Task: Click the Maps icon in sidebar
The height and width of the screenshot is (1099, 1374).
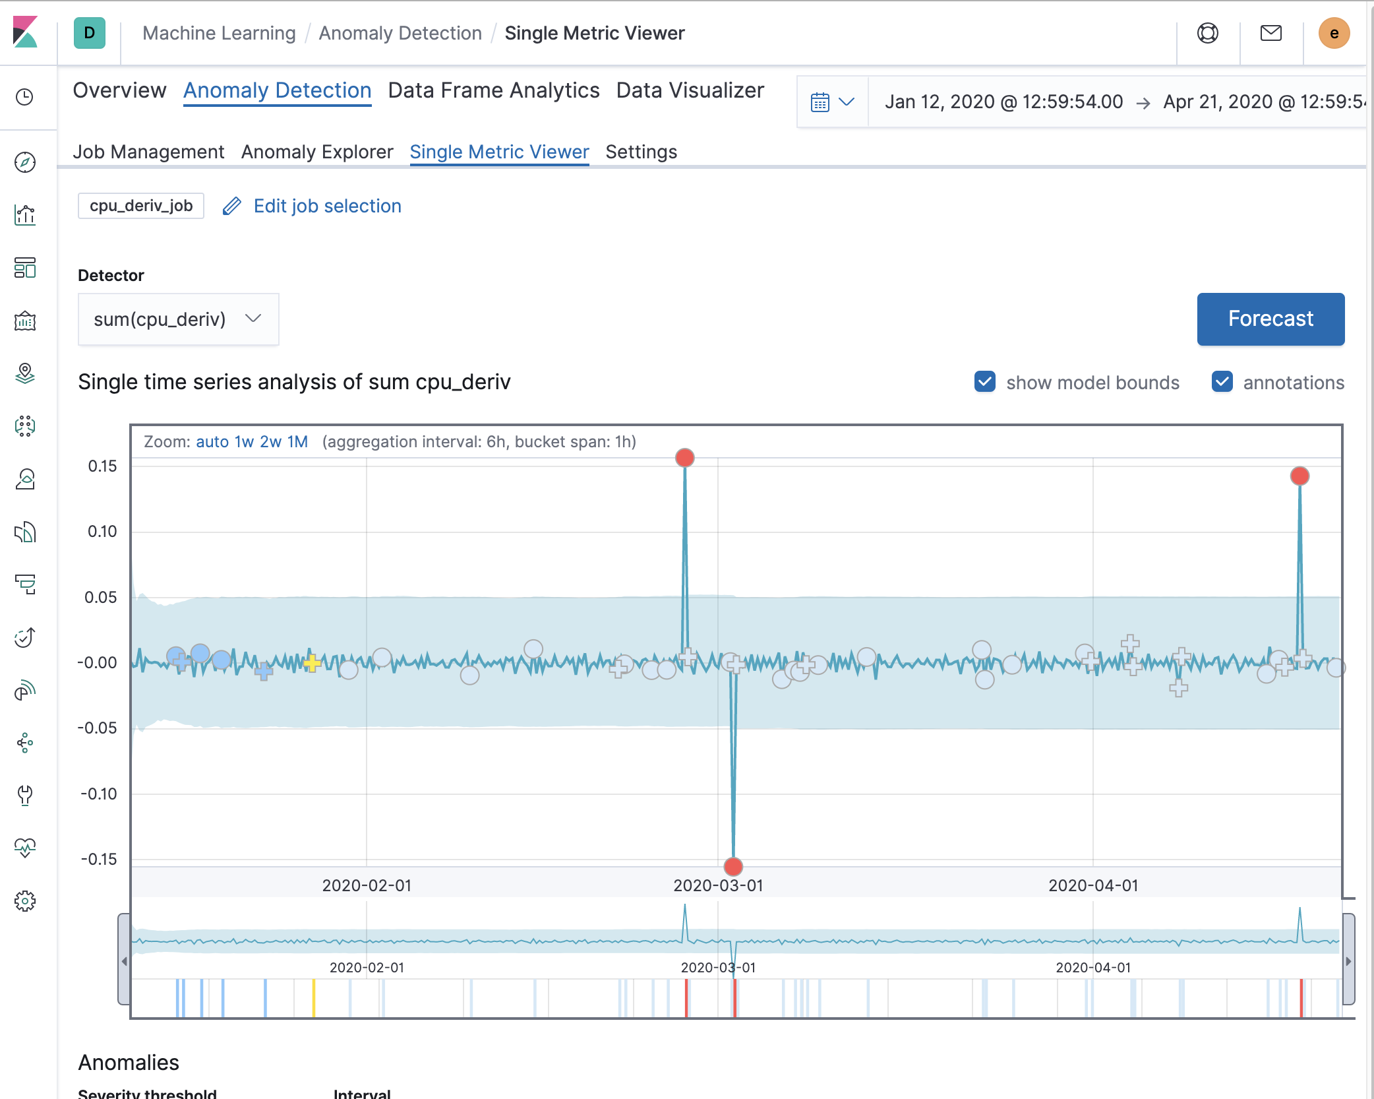Action: point(25,373)
